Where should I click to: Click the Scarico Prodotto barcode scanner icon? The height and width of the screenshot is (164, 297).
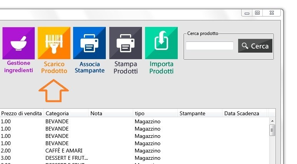[x=54, y=43]
